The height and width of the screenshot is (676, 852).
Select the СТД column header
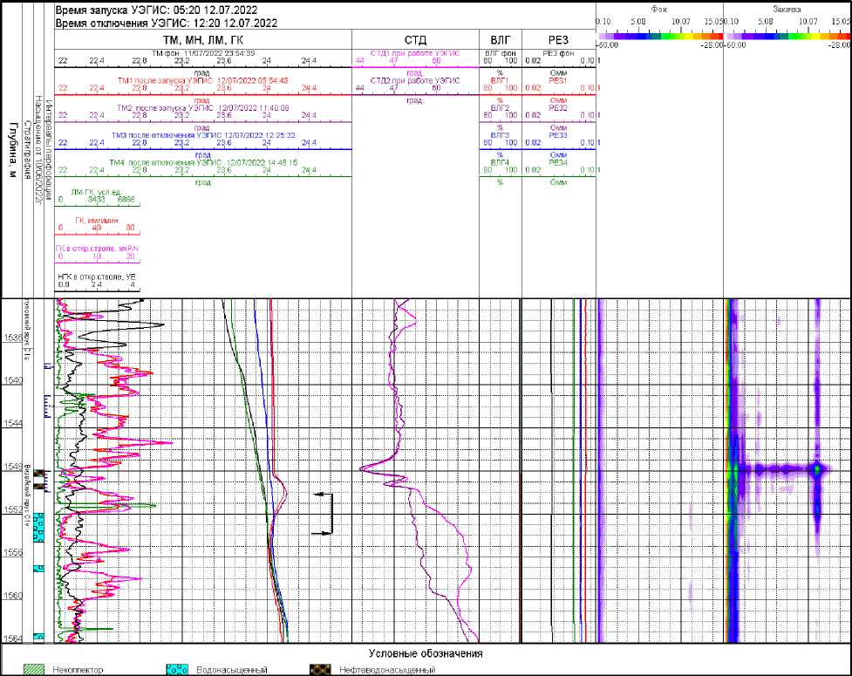coord(415,41)
